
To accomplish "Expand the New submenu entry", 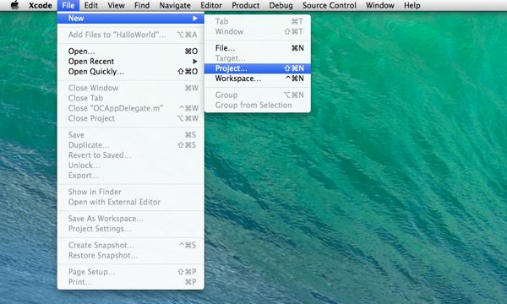I will pos(131,19).
